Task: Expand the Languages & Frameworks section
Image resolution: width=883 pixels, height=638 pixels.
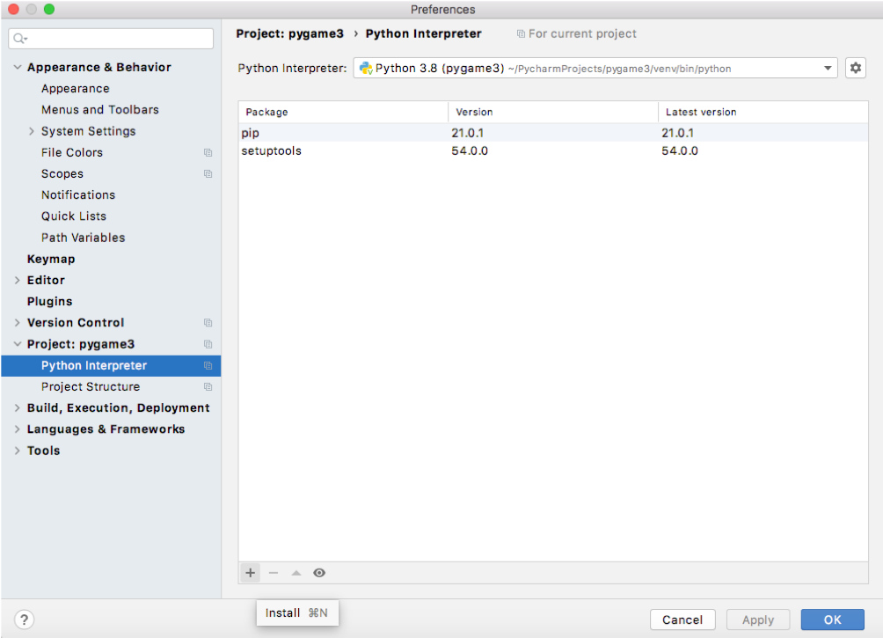Action: [18, 429]
